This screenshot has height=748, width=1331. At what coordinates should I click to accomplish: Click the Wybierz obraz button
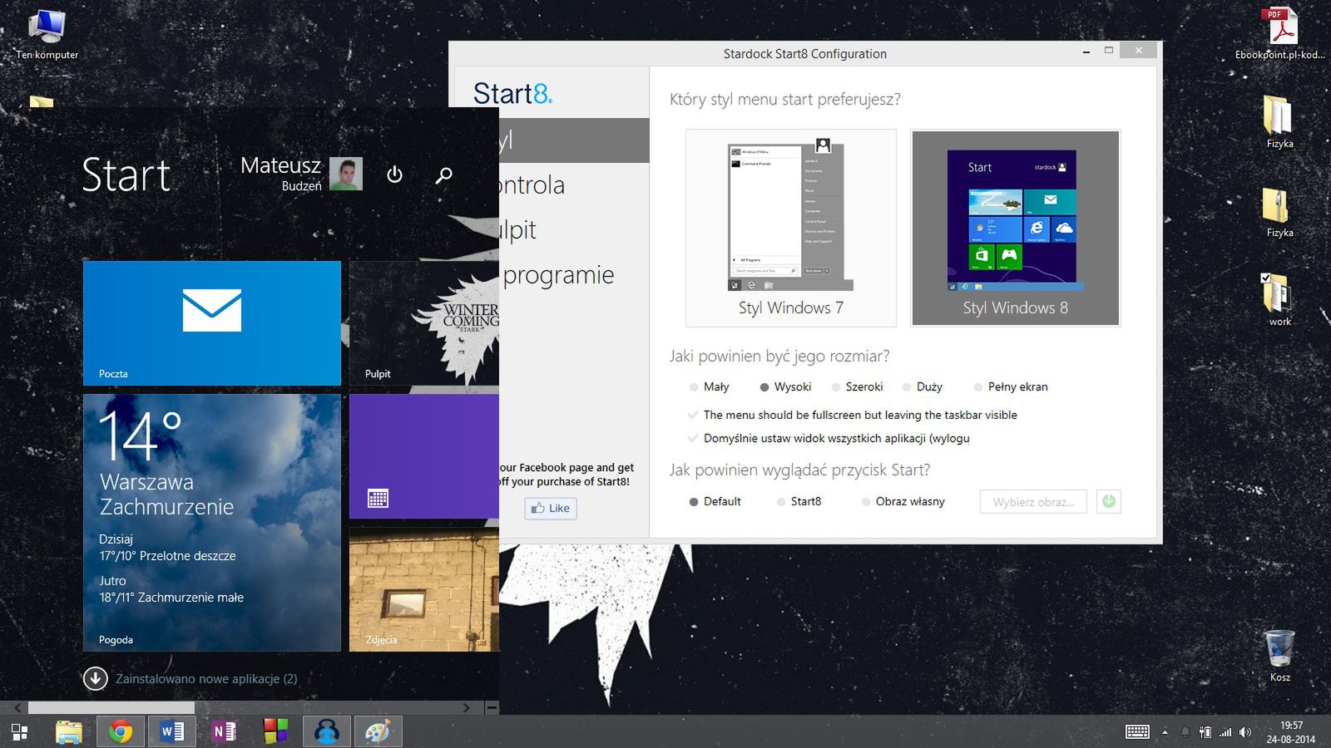tap(1033, 502)
